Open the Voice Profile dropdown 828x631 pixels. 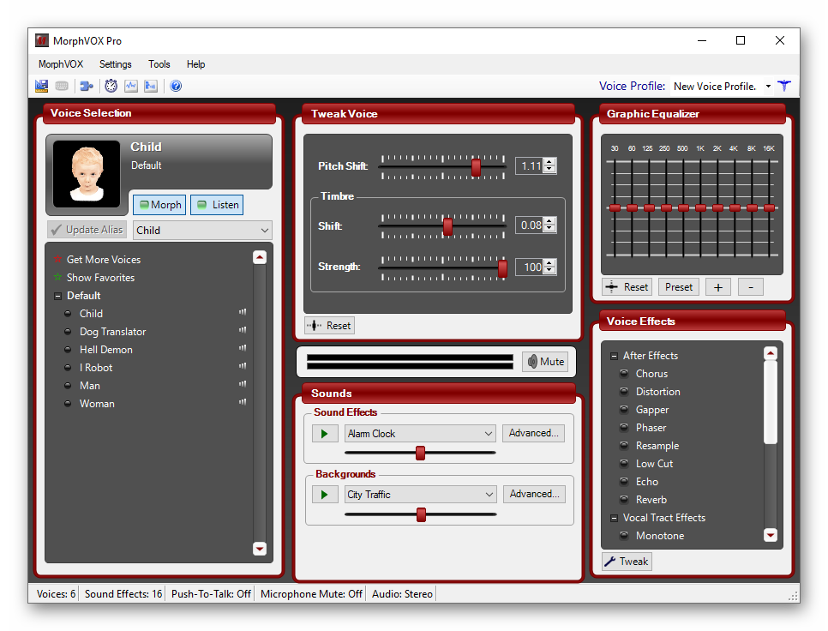click(768, 87)
